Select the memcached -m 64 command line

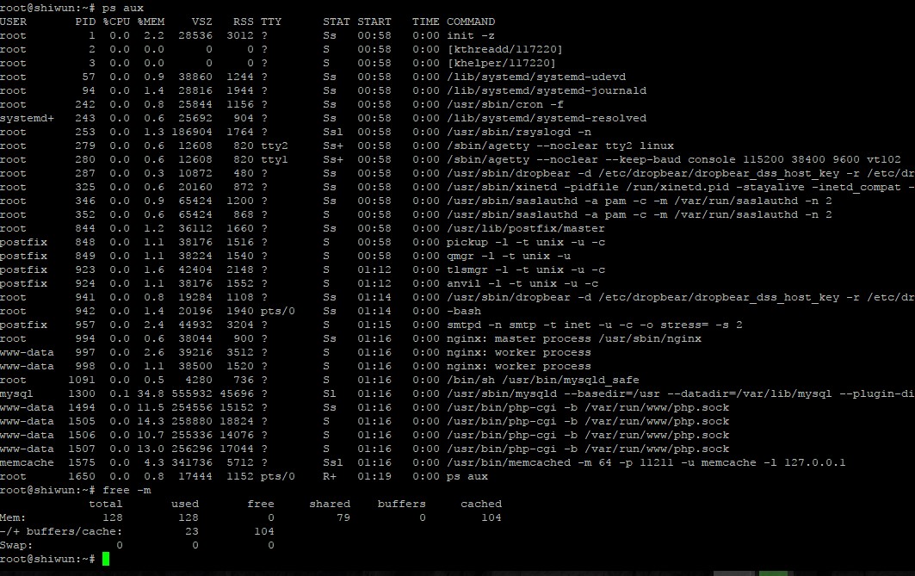(646, 463)
